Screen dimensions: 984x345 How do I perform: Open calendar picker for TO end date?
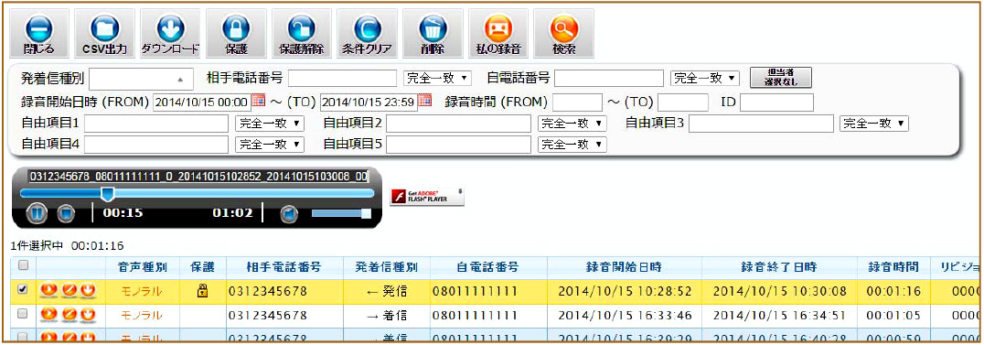click(425, 101)
